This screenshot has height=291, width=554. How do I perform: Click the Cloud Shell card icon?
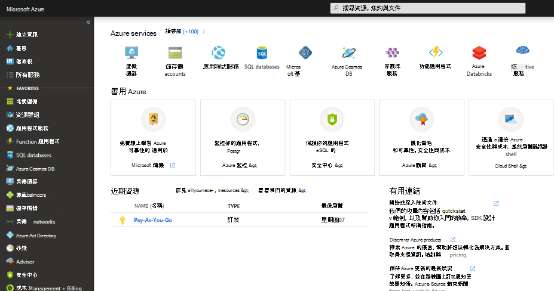click(511, 119)
